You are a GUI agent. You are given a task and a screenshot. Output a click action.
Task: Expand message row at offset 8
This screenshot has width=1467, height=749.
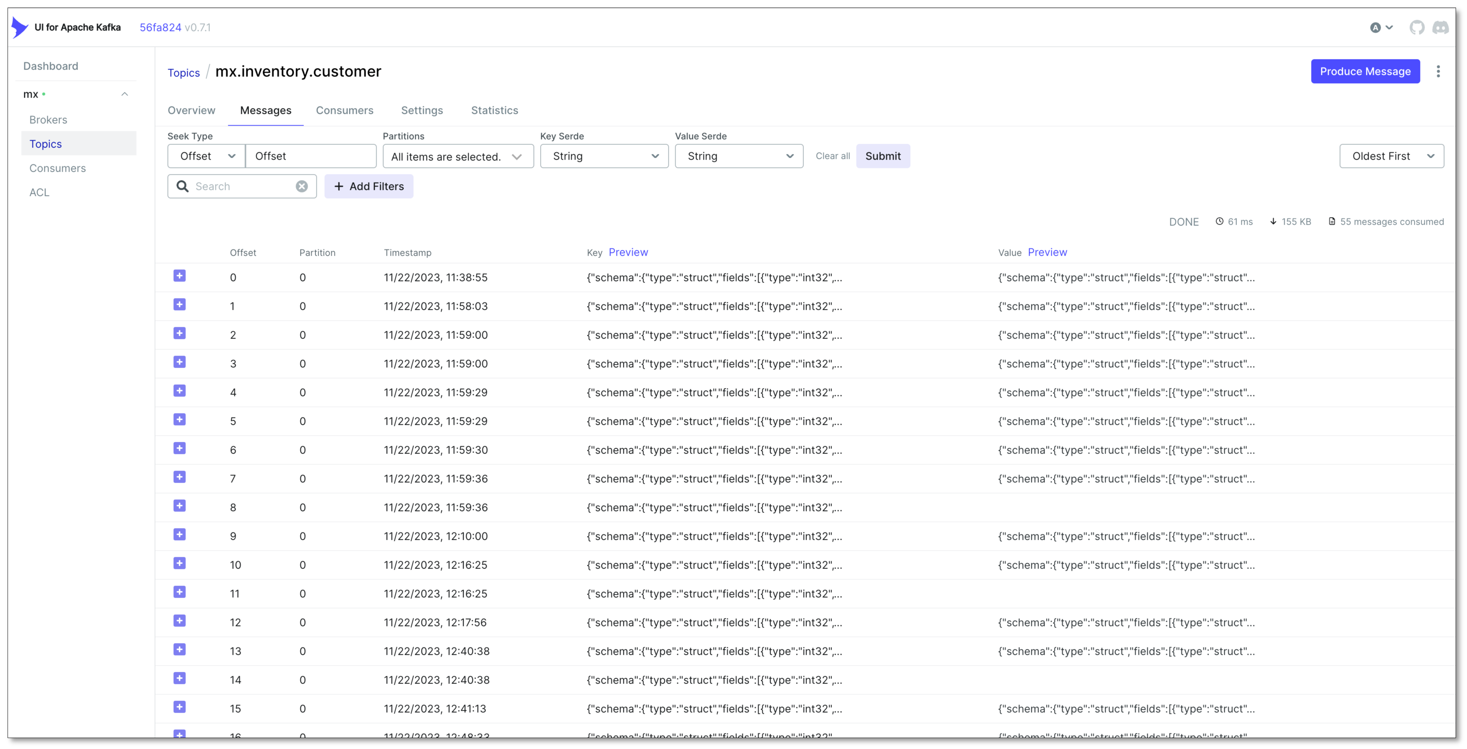[179, 506]
